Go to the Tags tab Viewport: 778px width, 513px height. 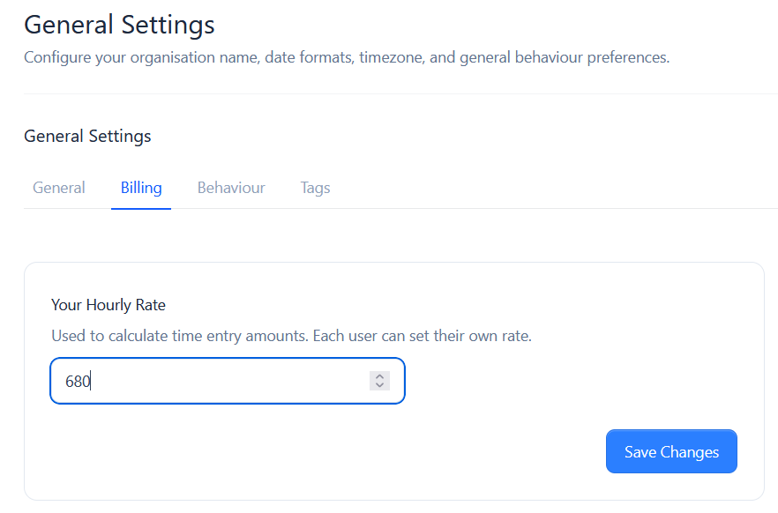(315, 188)
